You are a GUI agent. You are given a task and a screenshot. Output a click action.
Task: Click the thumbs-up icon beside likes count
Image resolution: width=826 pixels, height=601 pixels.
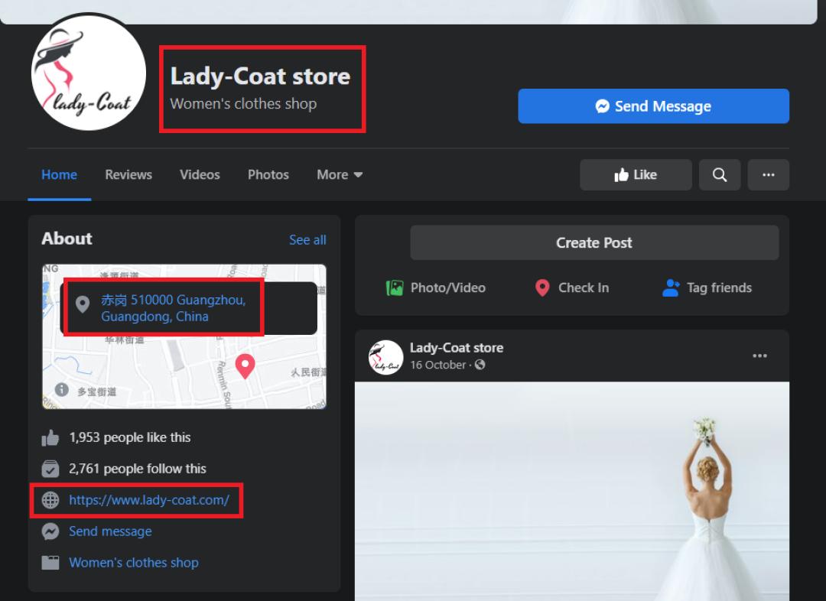[50, 437]
